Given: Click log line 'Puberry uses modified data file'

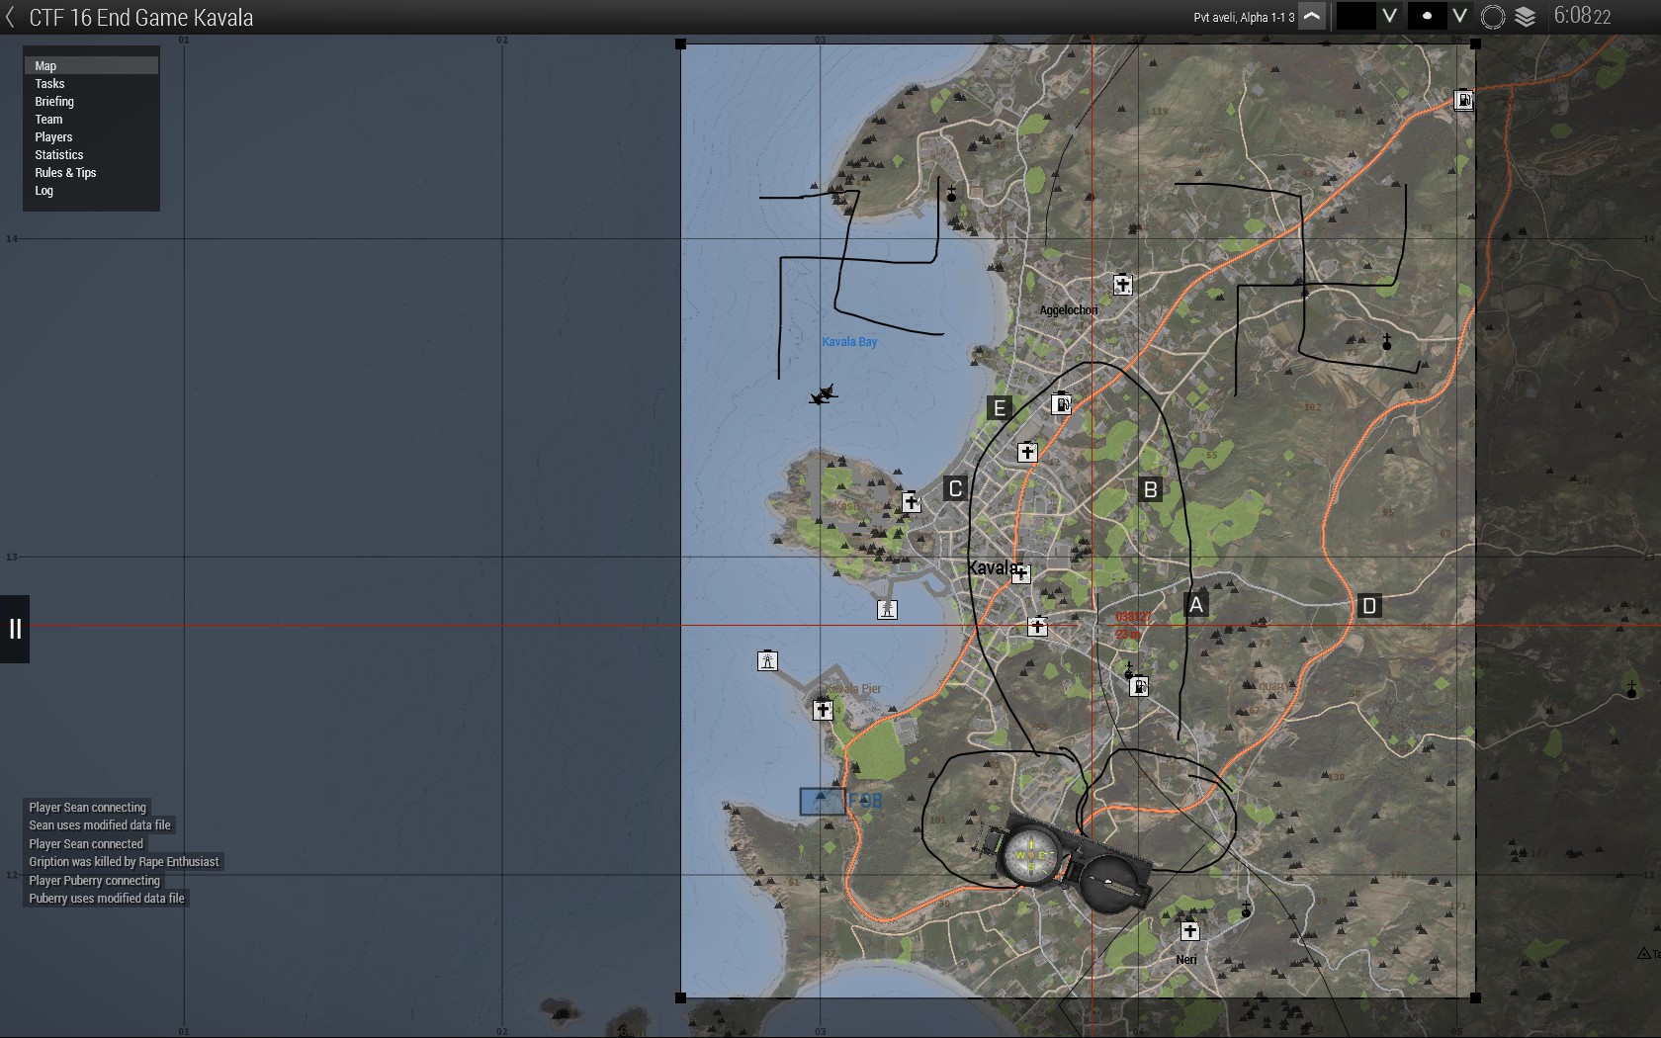Looking at the screenshot, I should (x=107, y=899).
